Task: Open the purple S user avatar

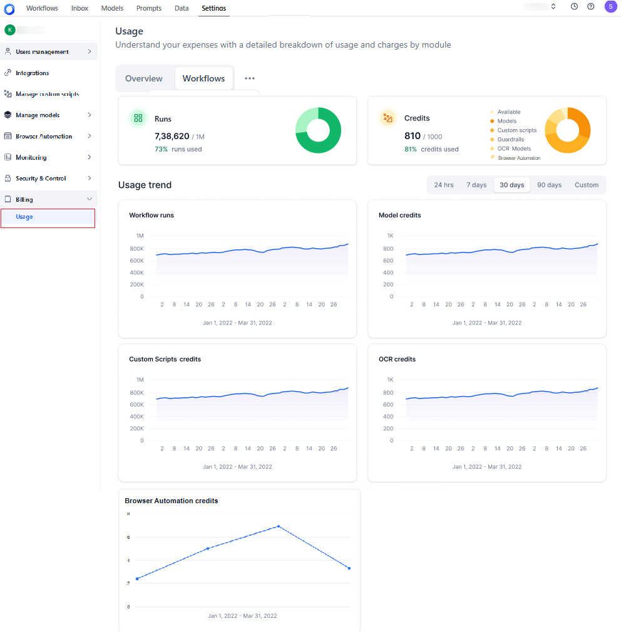Action: tap(610, 7)
